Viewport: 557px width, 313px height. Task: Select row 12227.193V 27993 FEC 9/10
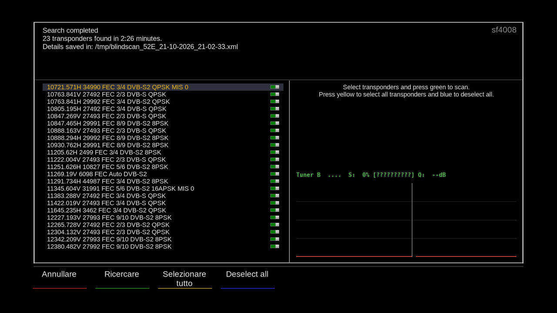tap(163, 217)
